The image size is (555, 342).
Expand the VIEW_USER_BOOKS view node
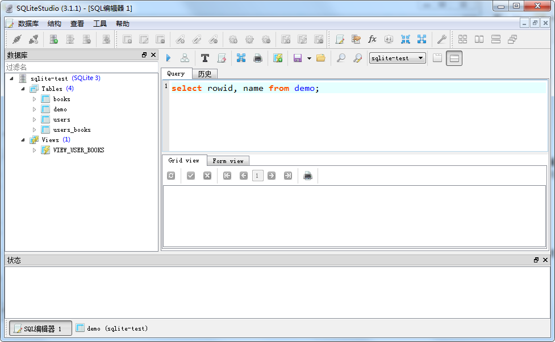click(x=34, y=150)
